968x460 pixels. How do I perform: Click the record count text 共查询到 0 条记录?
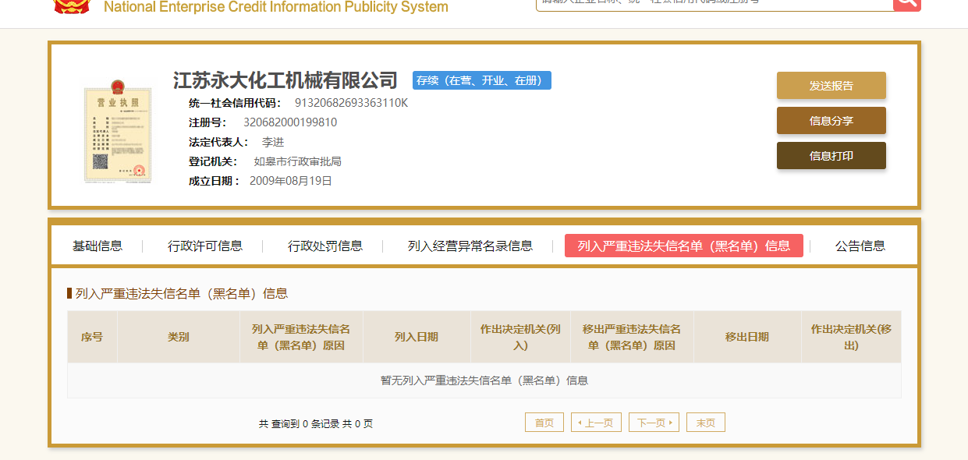point(316,423)
